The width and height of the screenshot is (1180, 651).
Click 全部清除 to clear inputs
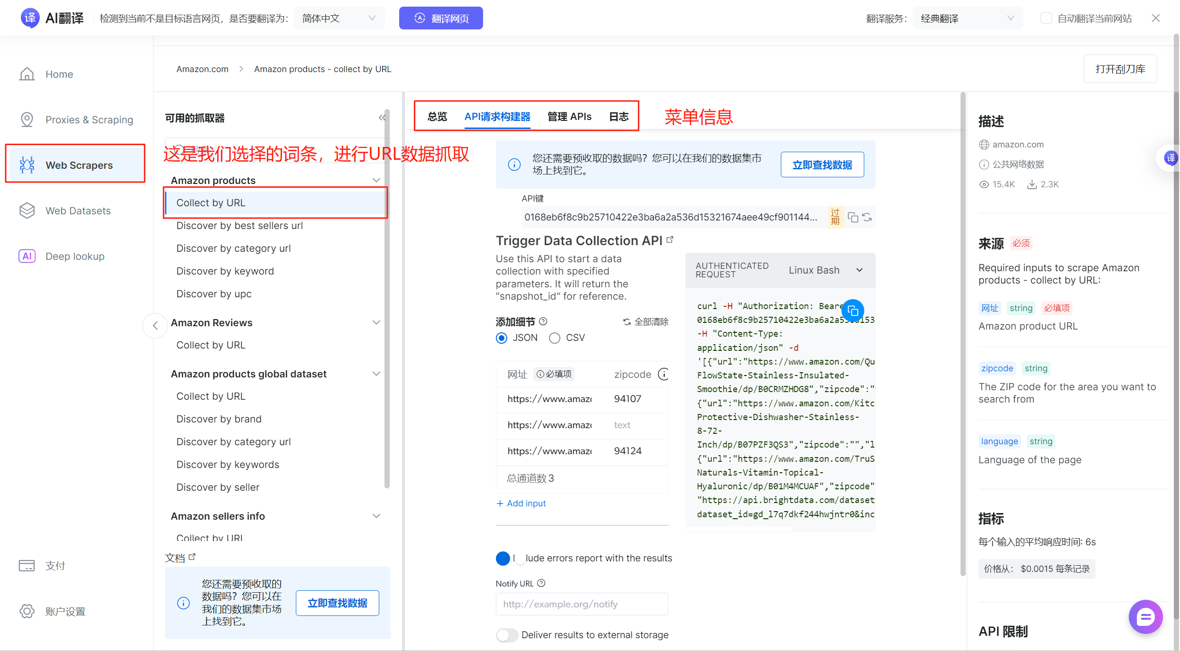(646, 321)
